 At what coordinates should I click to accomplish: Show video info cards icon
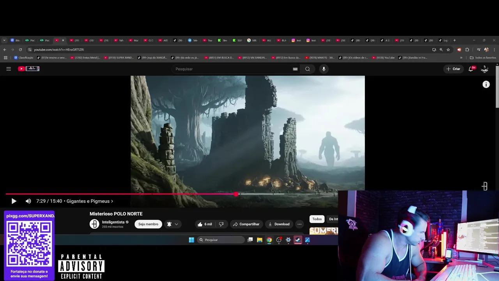pyautogui.click(x=486, y=84)
